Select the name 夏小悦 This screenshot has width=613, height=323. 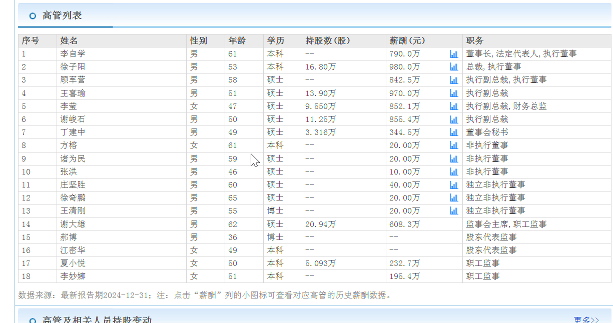(x=73, y=263)
